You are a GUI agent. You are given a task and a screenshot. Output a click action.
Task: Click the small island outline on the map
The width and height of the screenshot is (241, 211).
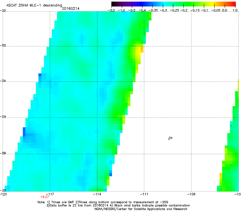click(170, 138)
